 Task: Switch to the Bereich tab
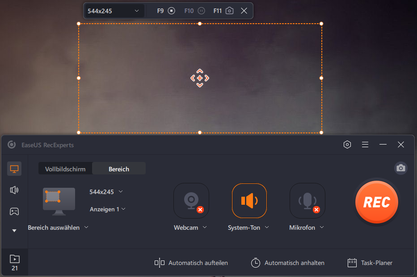pos(119,169)
